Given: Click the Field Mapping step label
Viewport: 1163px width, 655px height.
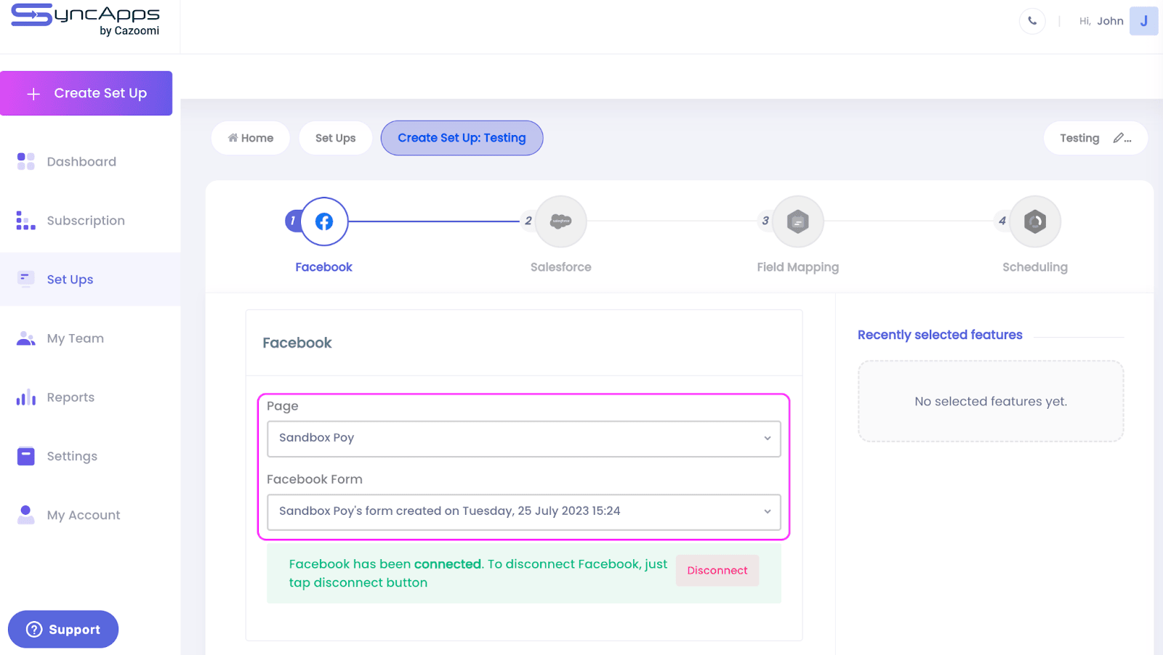Looking at the screenshot, I should tap(798, 267).
